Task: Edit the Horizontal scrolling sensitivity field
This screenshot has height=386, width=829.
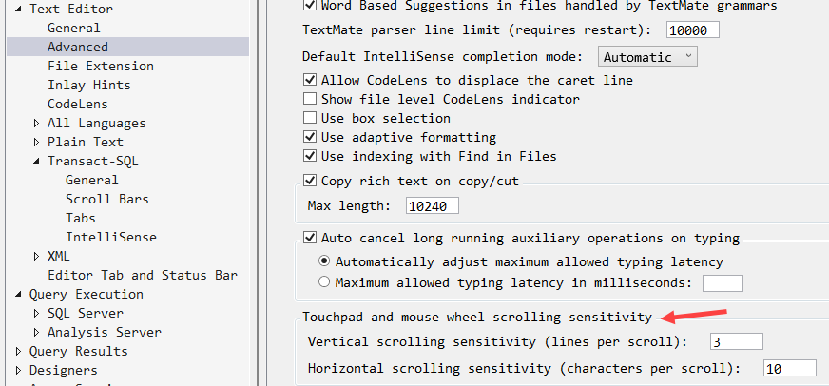Action: point(789,368)
